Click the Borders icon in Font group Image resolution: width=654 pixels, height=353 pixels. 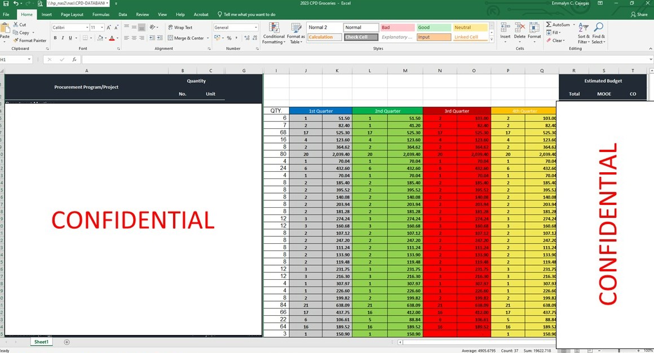(85, 38)
